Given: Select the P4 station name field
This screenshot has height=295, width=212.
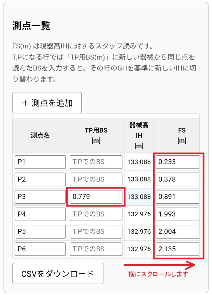Looking at the screenshot, I should pos(40,214).
